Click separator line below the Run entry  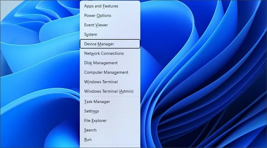tap(110, 145)
